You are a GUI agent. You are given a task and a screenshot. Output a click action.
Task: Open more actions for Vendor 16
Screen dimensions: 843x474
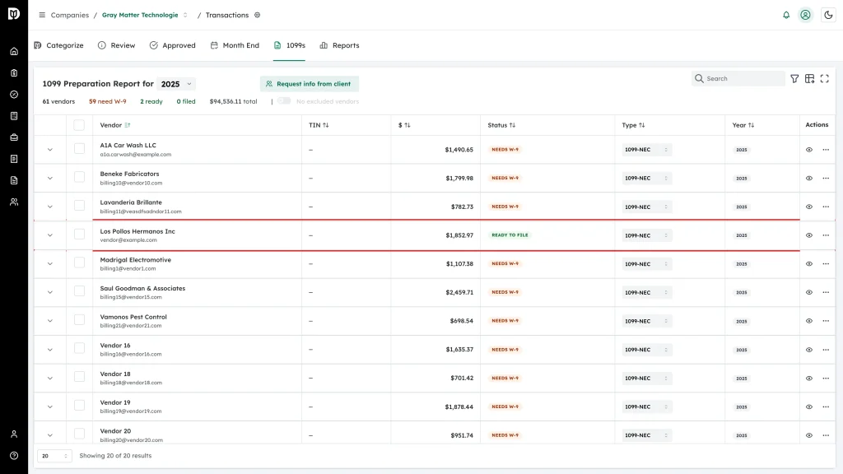click(x=826, y=350)
